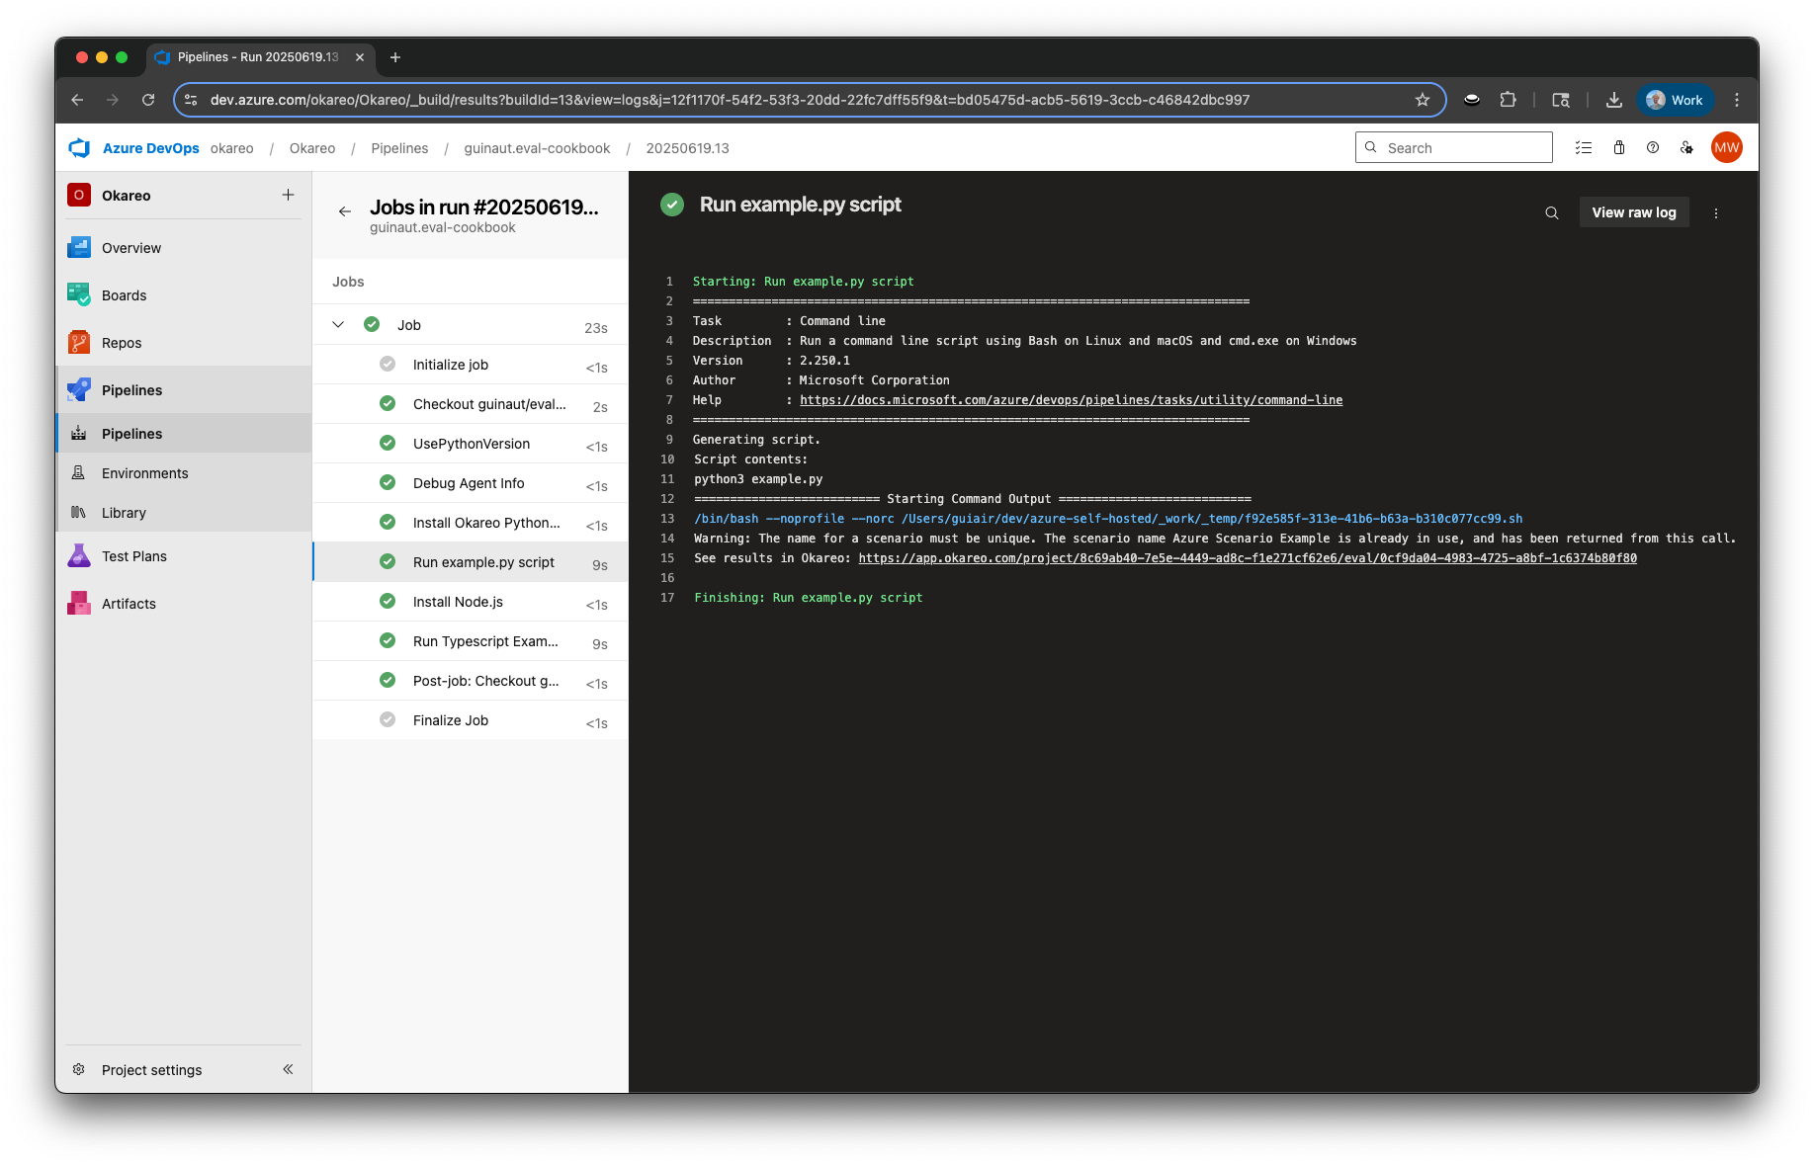Go back in browser history
Viewport: 1814px width, 1166px height.
pyautogui.click(x=77, y=100)
